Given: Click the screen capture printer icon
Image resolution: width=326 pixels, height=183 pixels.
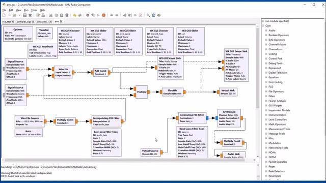Looking at the screenshot, I should tap(43, 15).
